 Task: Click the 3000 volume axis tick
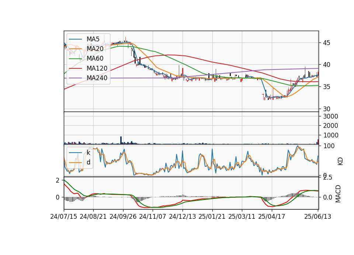coord(330,116)
